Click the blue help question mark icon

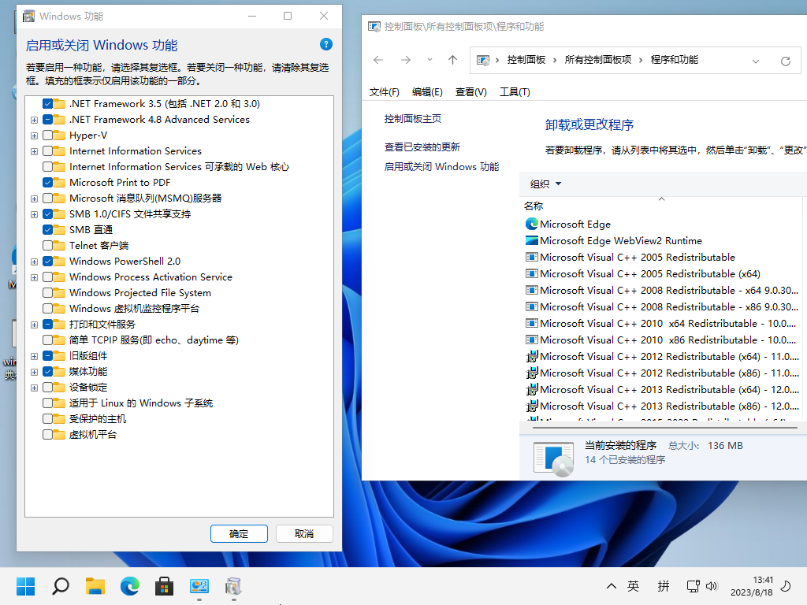pyautogui.click(x=325, y=44)
